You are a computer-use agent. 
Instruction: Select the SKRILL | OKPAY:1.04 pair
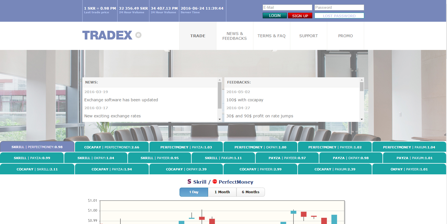pos(96,158)
